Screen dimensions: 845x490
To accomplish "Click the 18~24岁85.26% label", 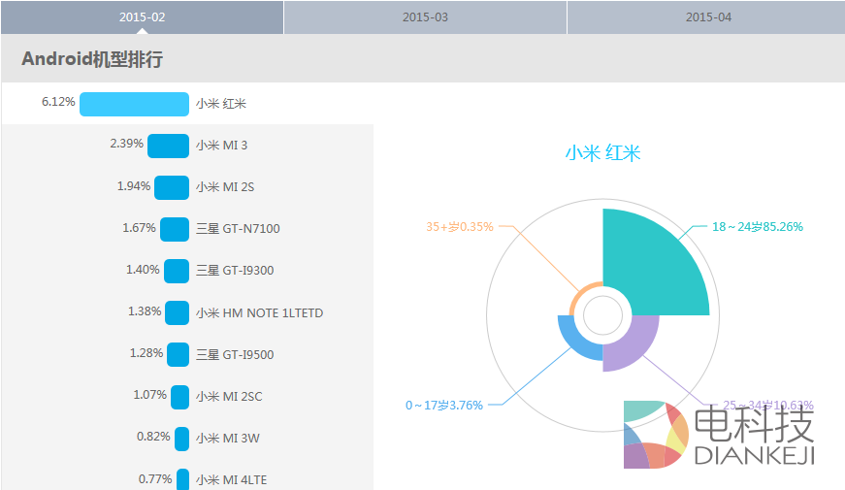I will coord(757,227).
